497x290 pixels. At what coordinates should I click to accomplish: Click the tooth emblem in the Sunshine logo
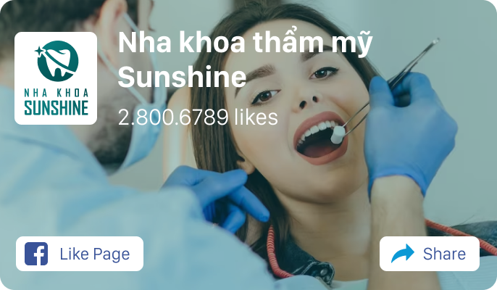click(58, 61)
